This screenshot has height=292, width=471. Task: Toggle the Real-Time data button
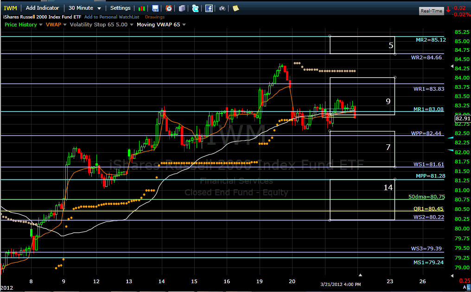pos(431,11)
